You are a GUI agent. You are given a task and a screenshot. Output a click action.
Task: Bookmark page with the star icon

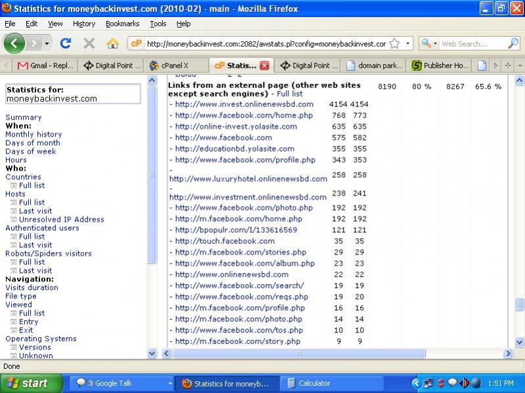pyautogui.click(x=394, y=43)
